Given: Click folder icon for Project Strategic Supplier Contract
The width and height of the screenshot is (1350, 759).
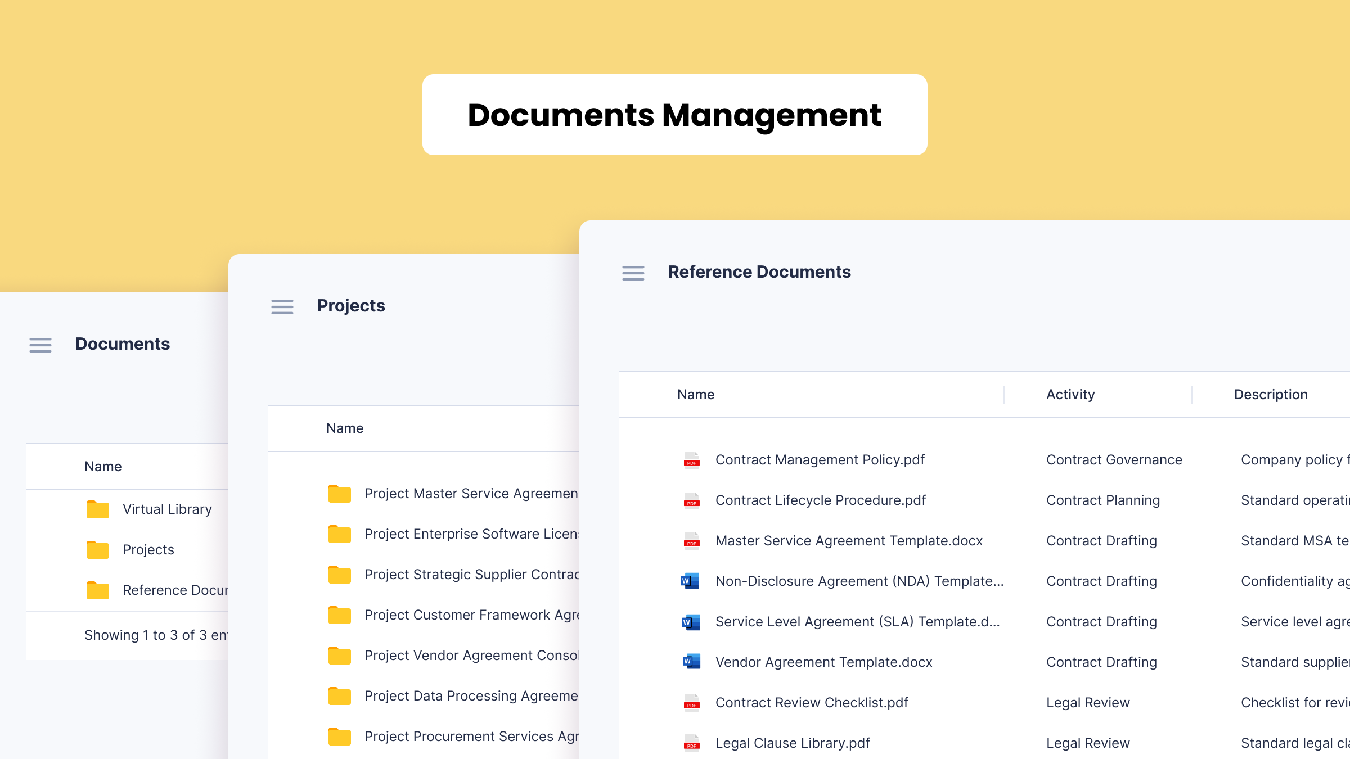Looking at the screenshot, I should click(x=340, y=574).
